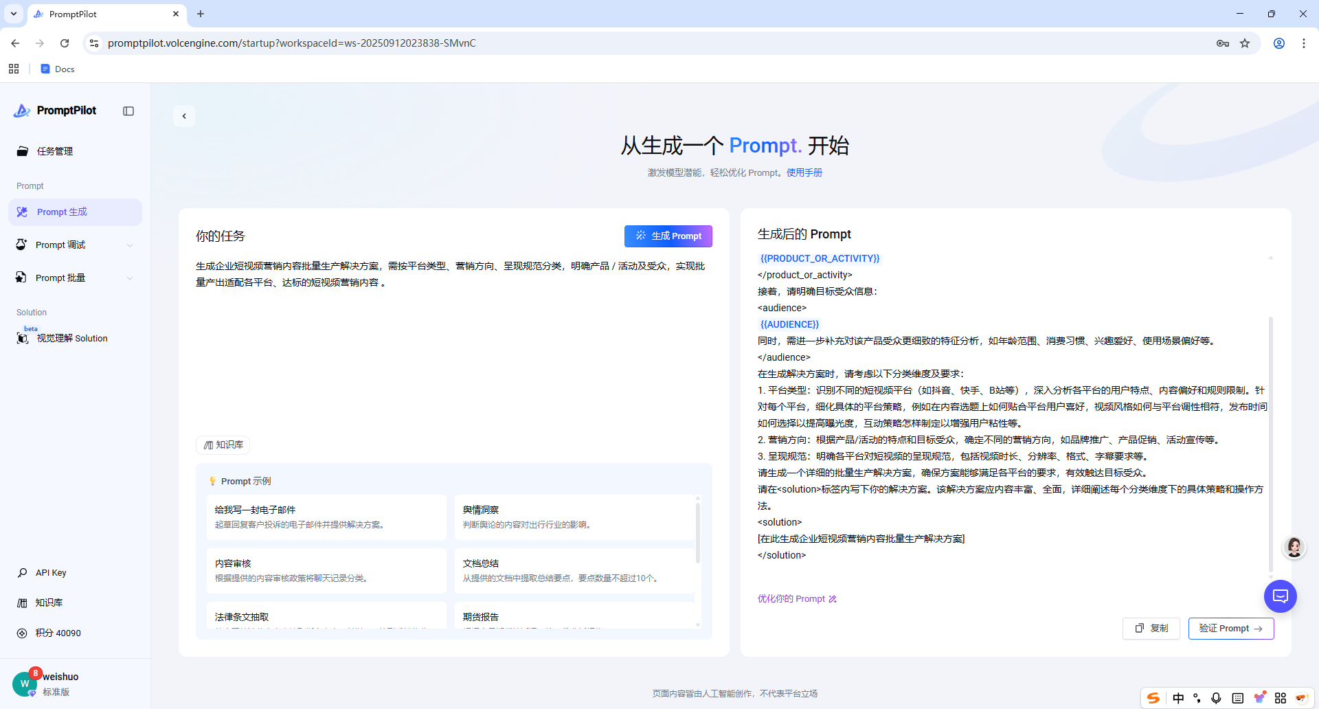Viewport: 1319px width, 709px height.
Task: Click the back chevron button
Action: (x=184, y=116)
